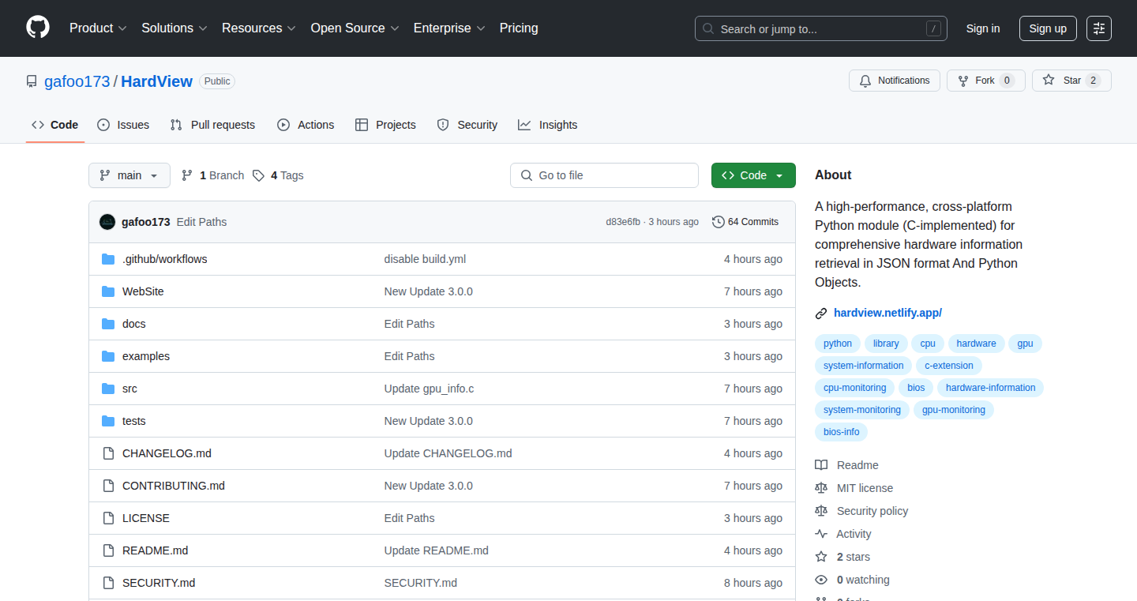Open the Product menu
Screen dimensions: 1137x601
(x=98, y=28)
